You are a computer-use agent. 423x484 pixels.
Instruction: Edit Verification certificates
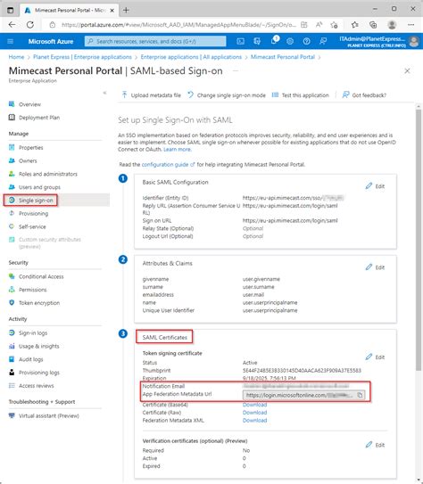point(375,445)
